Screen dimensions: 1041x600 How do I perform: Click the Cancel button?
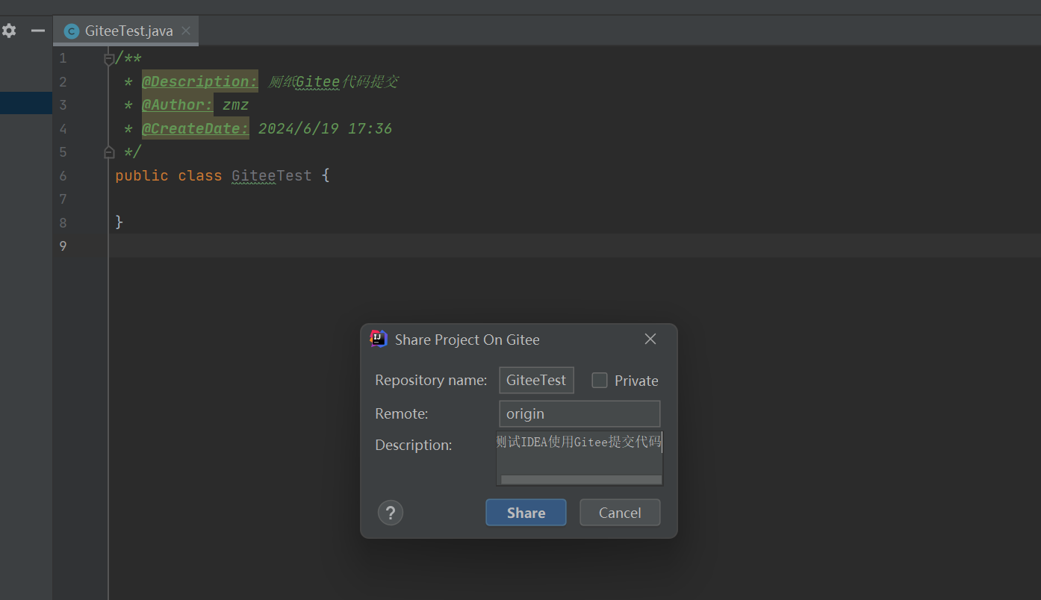620,513
